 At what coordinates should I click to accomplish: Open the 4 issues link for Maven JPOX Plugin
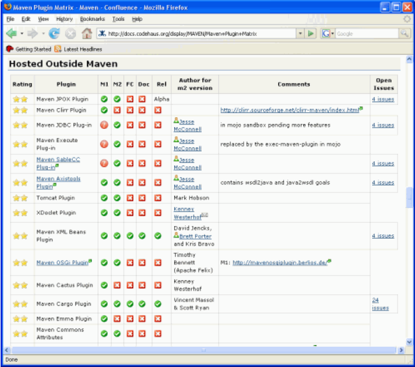pos(383,99)
